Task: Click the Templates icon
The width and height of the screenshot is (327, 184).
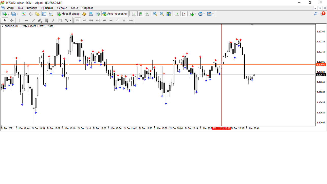Action: click(x=209, y=14)
